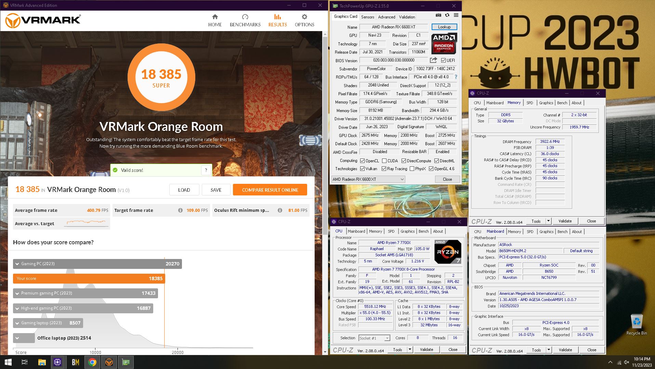The width and height of the screenshot is (655, 369).
Task: Click the GPU-Z screenshot camera icon
Action: 438,15
